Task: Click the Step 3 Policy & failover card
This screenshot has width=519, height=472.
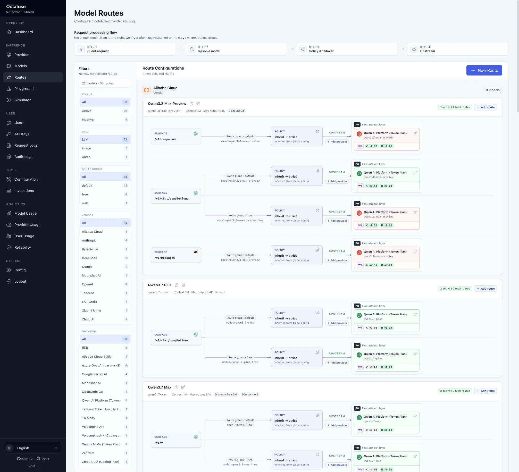Action: point(347,49)
